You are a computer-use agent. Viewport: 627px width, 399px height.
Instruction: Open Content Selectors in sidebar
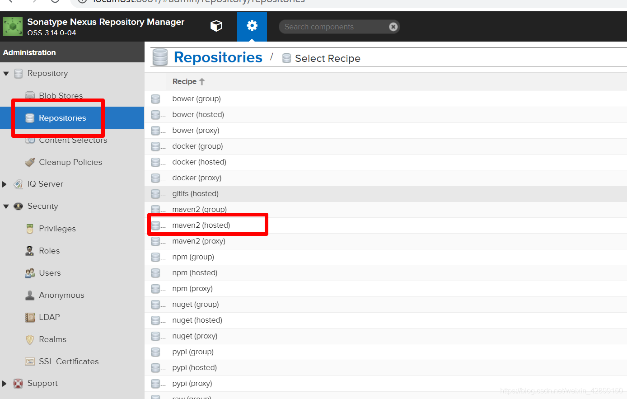73,140
